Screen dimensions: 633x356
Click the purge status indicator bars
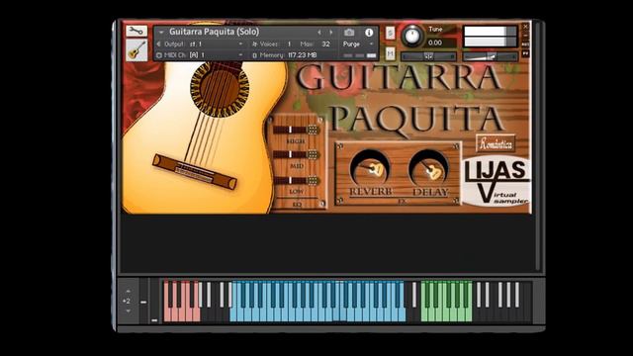[x=360, y=55]
